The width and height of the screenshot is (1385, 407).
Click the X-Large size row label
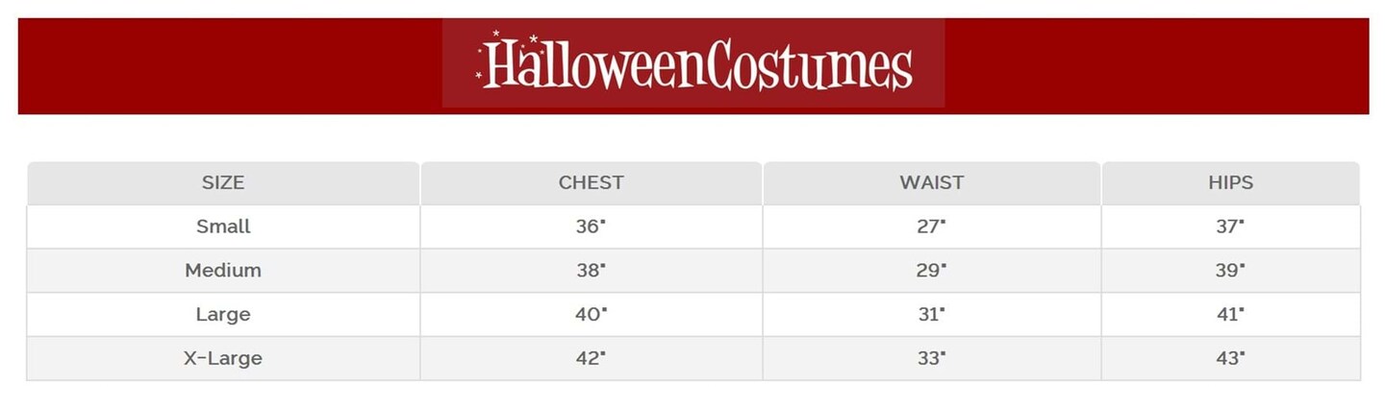223,359
